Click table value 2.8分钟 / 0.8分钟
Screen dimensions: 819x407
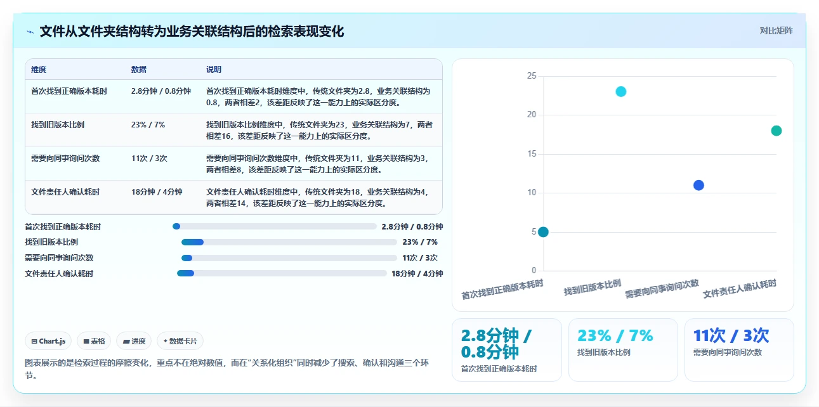[161, 91]
